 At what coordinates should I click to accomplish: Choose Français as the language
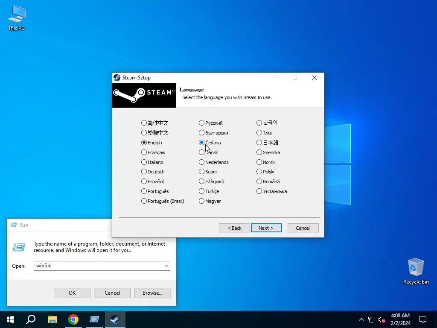tap(153, 152)
